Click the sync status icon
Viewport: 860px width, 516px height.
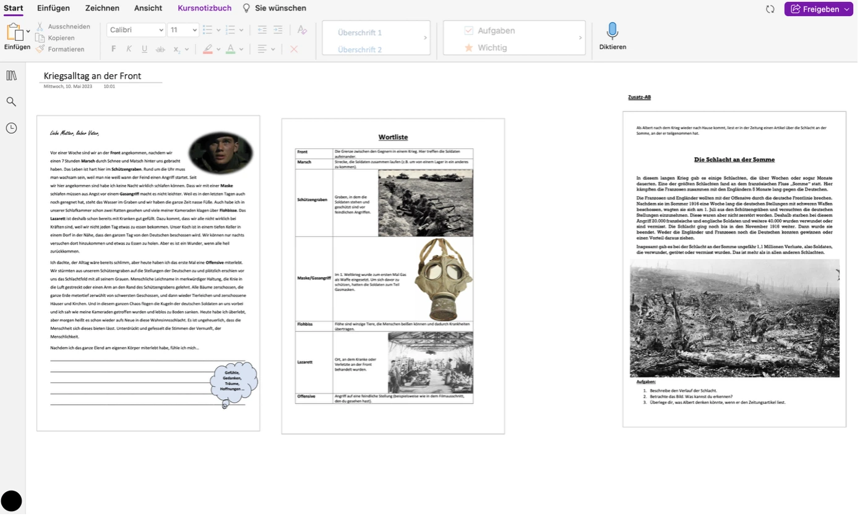[x=770, y=9]
